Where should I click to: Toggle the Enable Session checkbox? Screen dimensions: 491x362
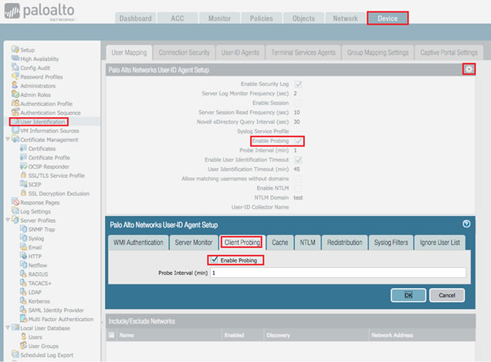[x=298, y=102]
